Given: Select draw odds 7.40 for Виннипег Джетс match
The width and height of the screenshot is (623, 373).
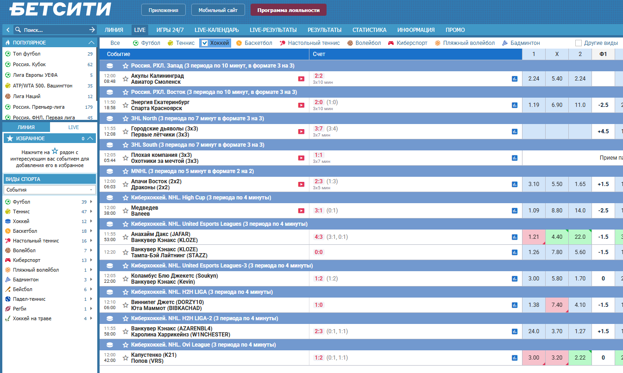Looking at the screenshot, I should [x=557, y=305].
